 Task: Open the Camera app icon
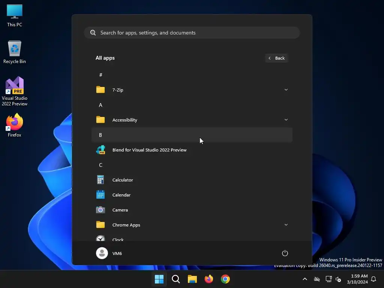[100, 210]
